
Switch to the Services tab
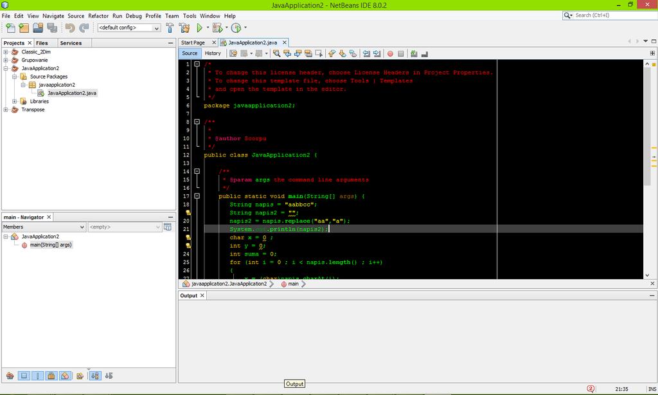[71, 43]
